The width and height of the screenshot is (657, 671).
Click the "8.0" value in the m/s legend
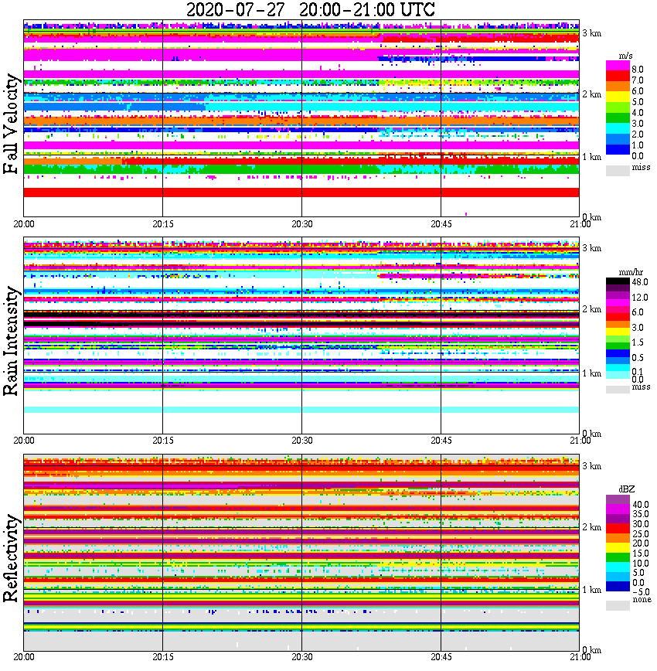tap(638, 70)
